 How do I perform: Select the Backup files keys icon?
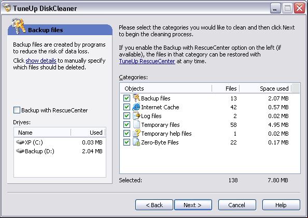point(136,98)
